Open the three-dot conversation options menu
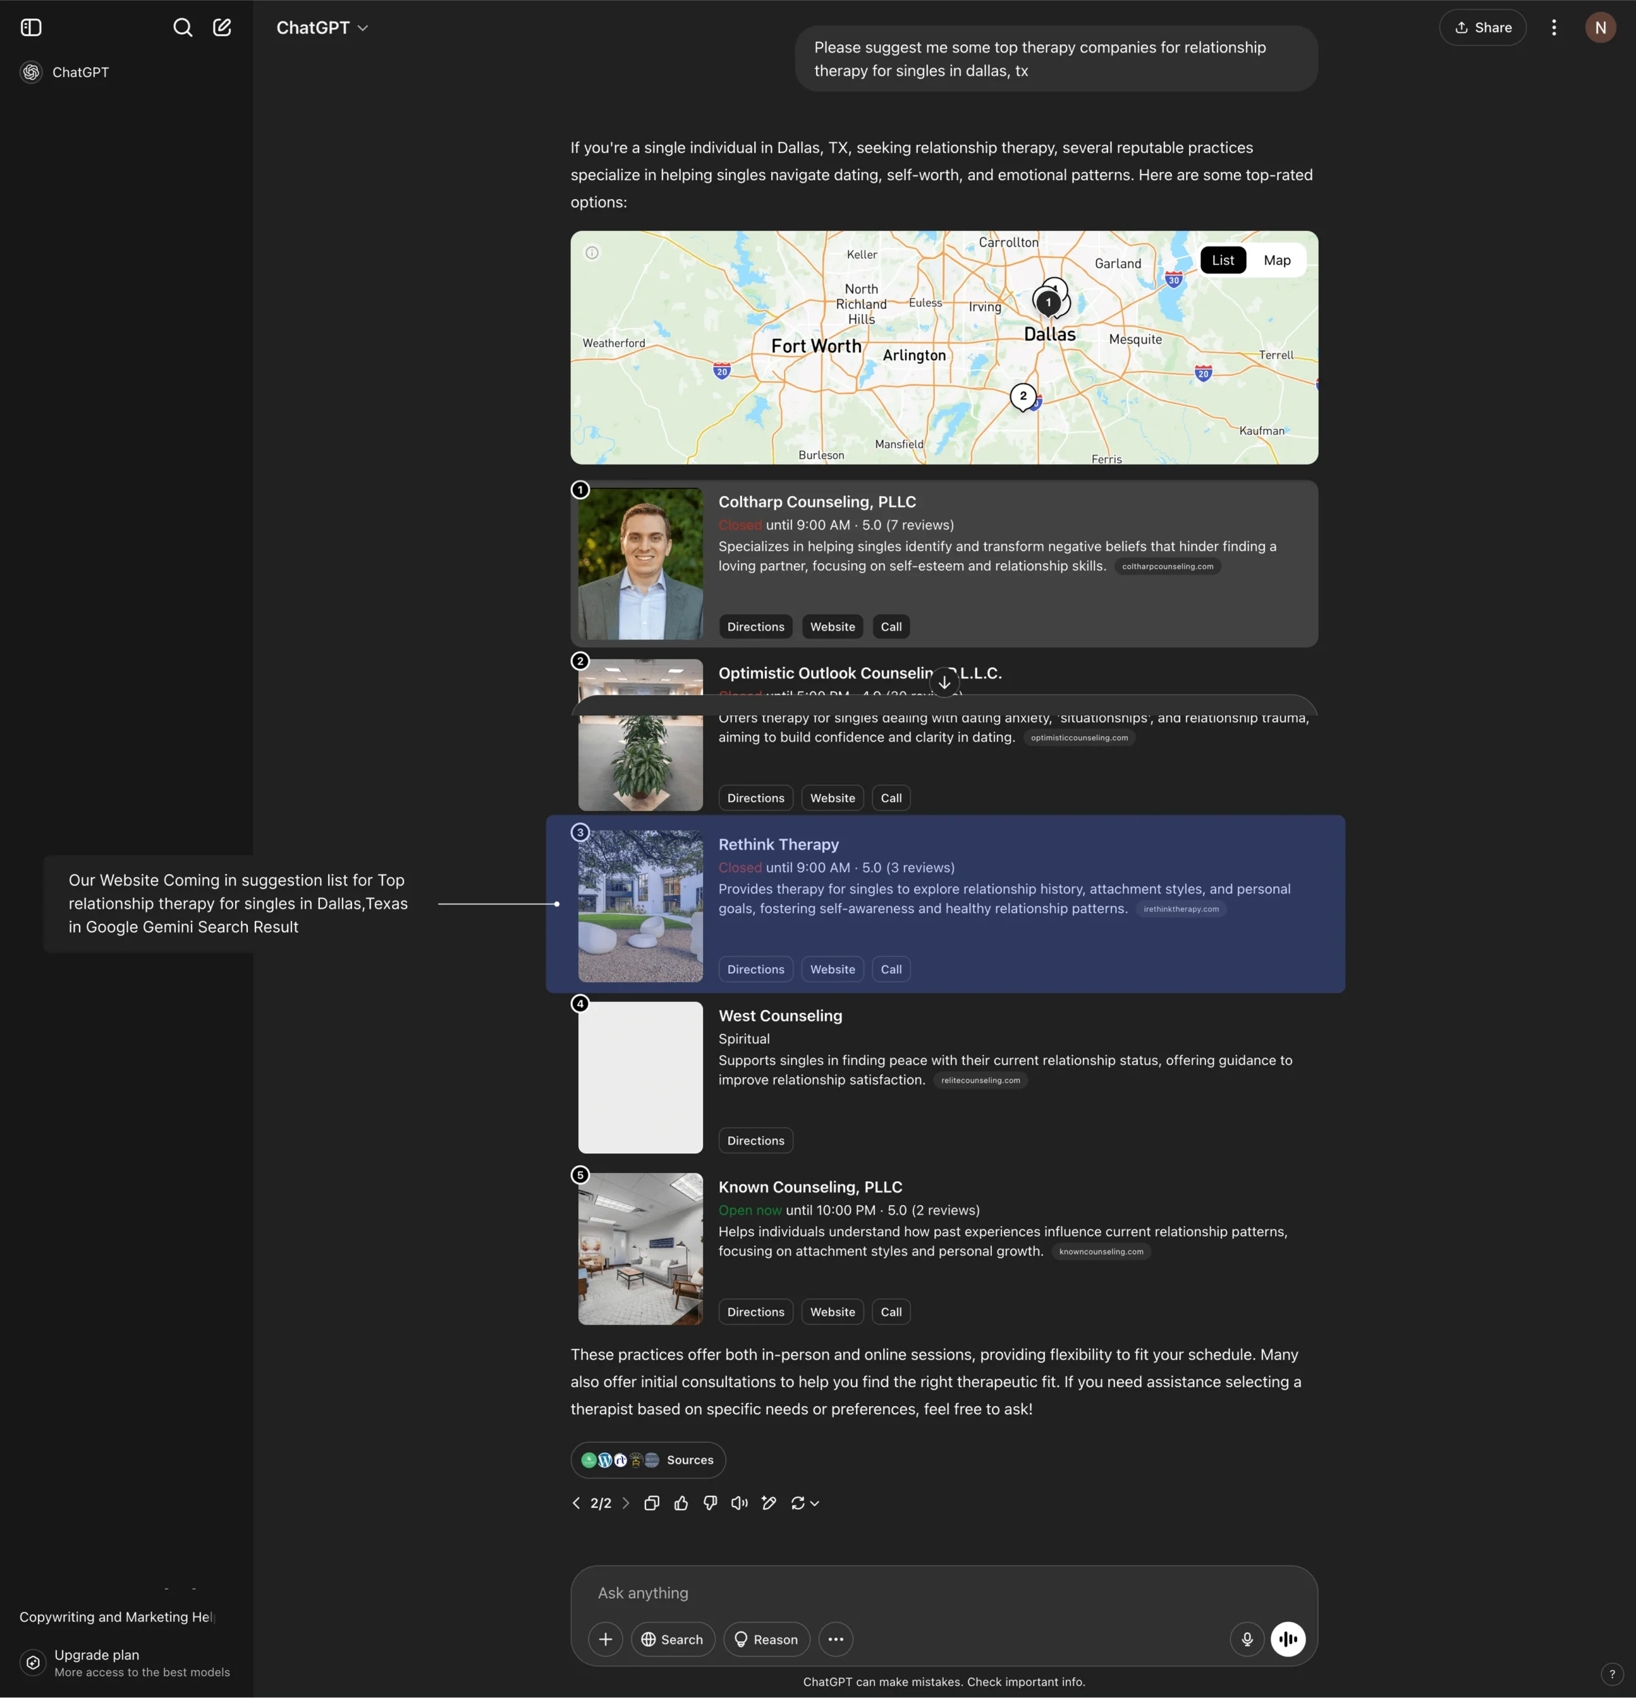This screenshot has width=1636, height=1698. (x=1554, y=28)
